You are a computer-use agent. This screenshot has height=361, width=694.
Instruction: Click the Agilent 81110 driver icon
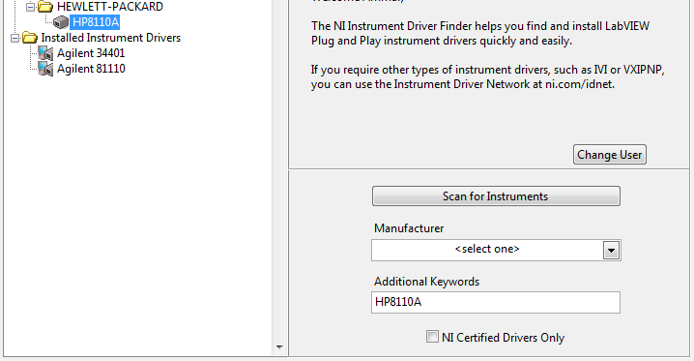[x=45, y=69]
